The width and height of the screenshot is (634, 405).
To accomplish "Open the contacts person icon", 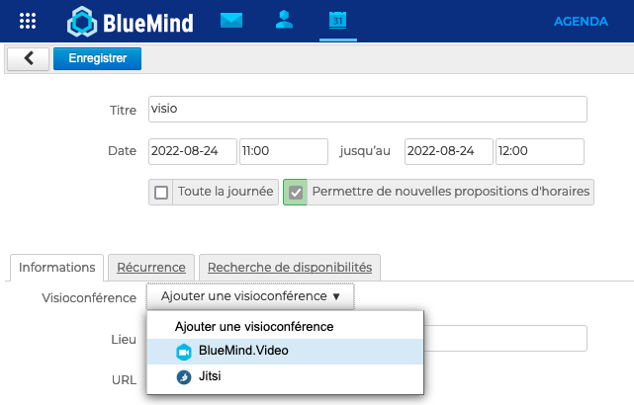I will point(285,20).
